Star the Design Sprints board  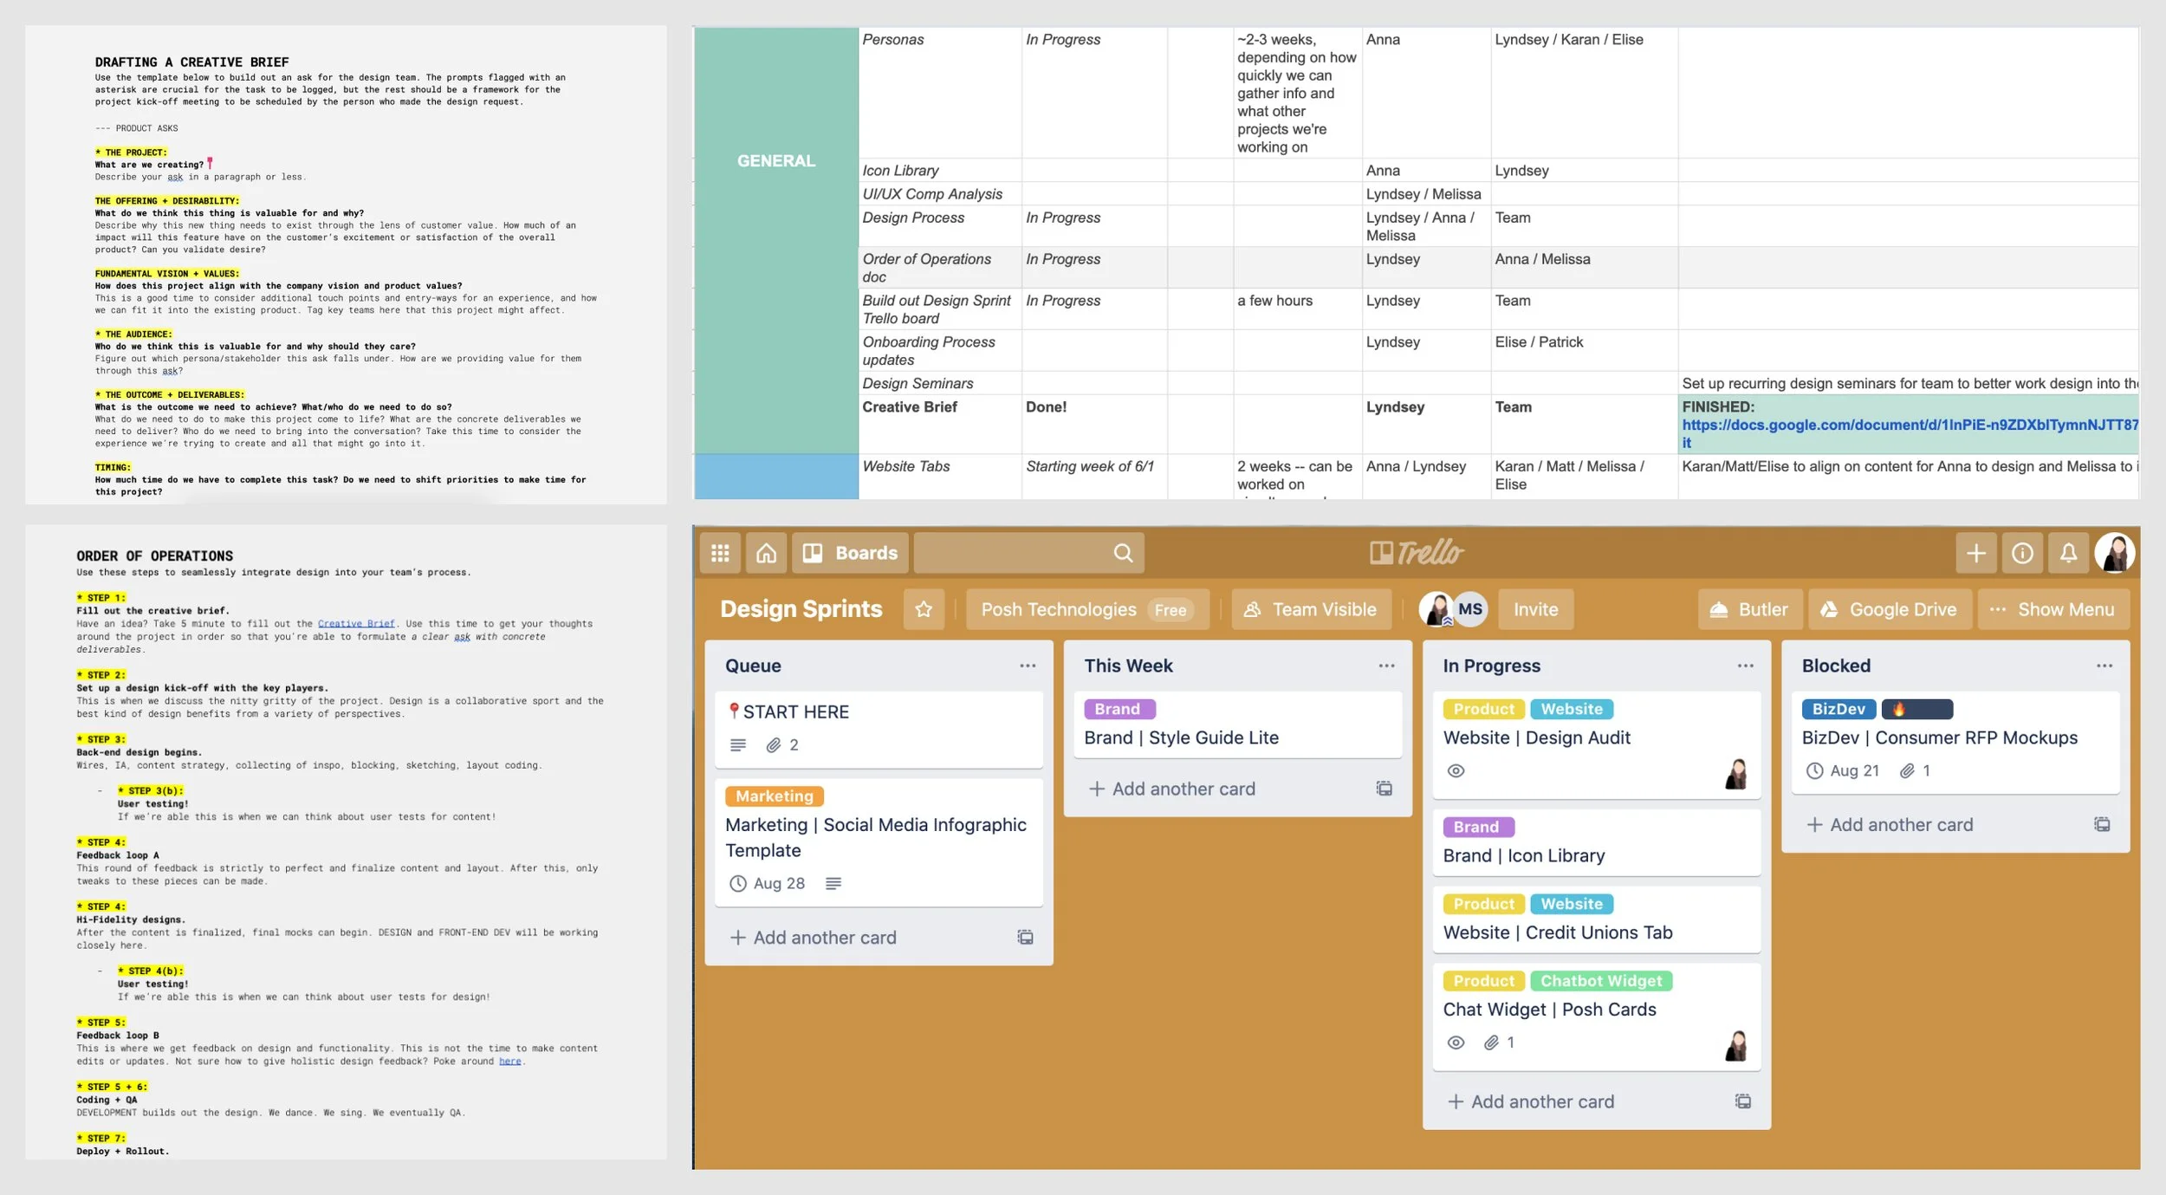pos(924,609)
